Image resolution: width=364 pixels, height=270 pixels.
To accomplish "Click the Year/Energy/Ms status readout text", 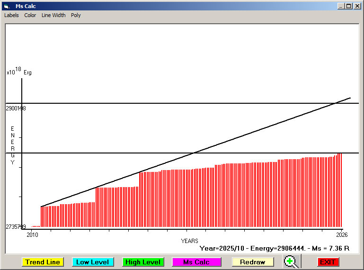I will (x=274, y=248).
